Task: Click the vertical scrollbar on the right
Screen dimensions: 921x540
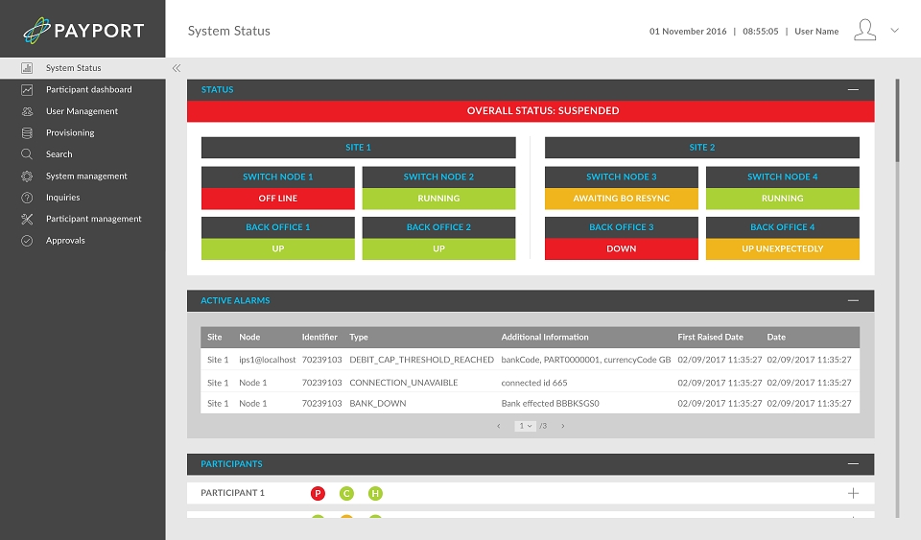Action: coord(897,120)
